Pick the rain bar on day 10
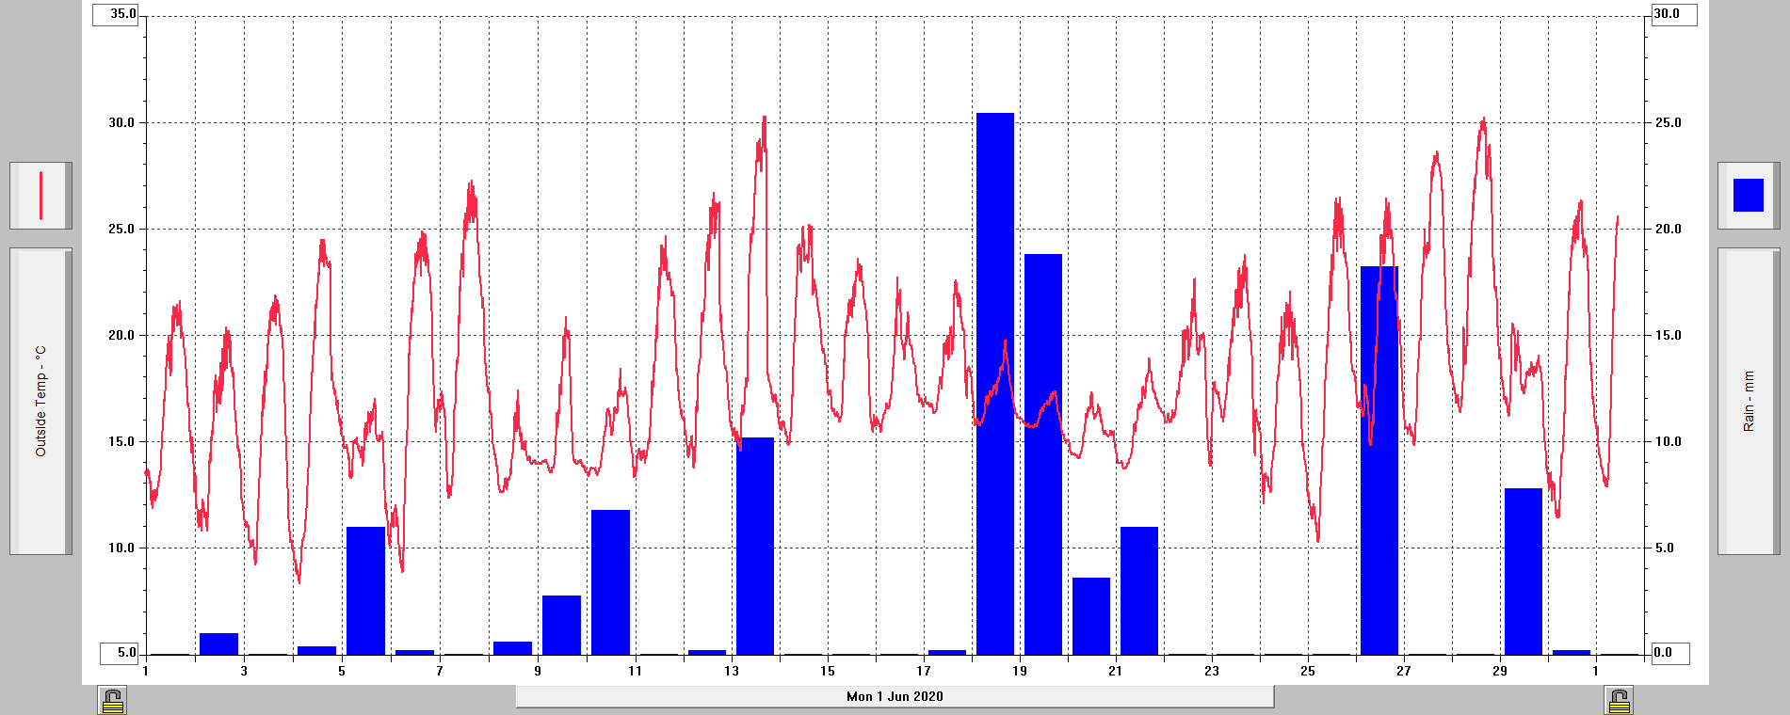This screenshot has width=1790, height=715. tap(610, 581)
